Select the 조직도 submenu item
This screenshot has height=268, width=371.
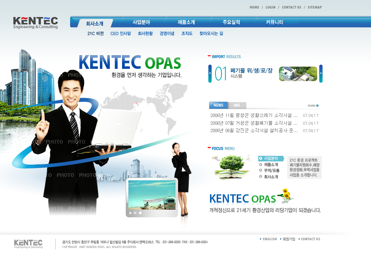(187, 34)
